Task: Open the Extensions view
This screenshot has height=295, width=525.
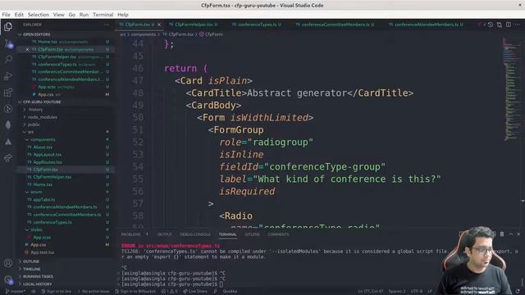Action: [x=8, y=93]
